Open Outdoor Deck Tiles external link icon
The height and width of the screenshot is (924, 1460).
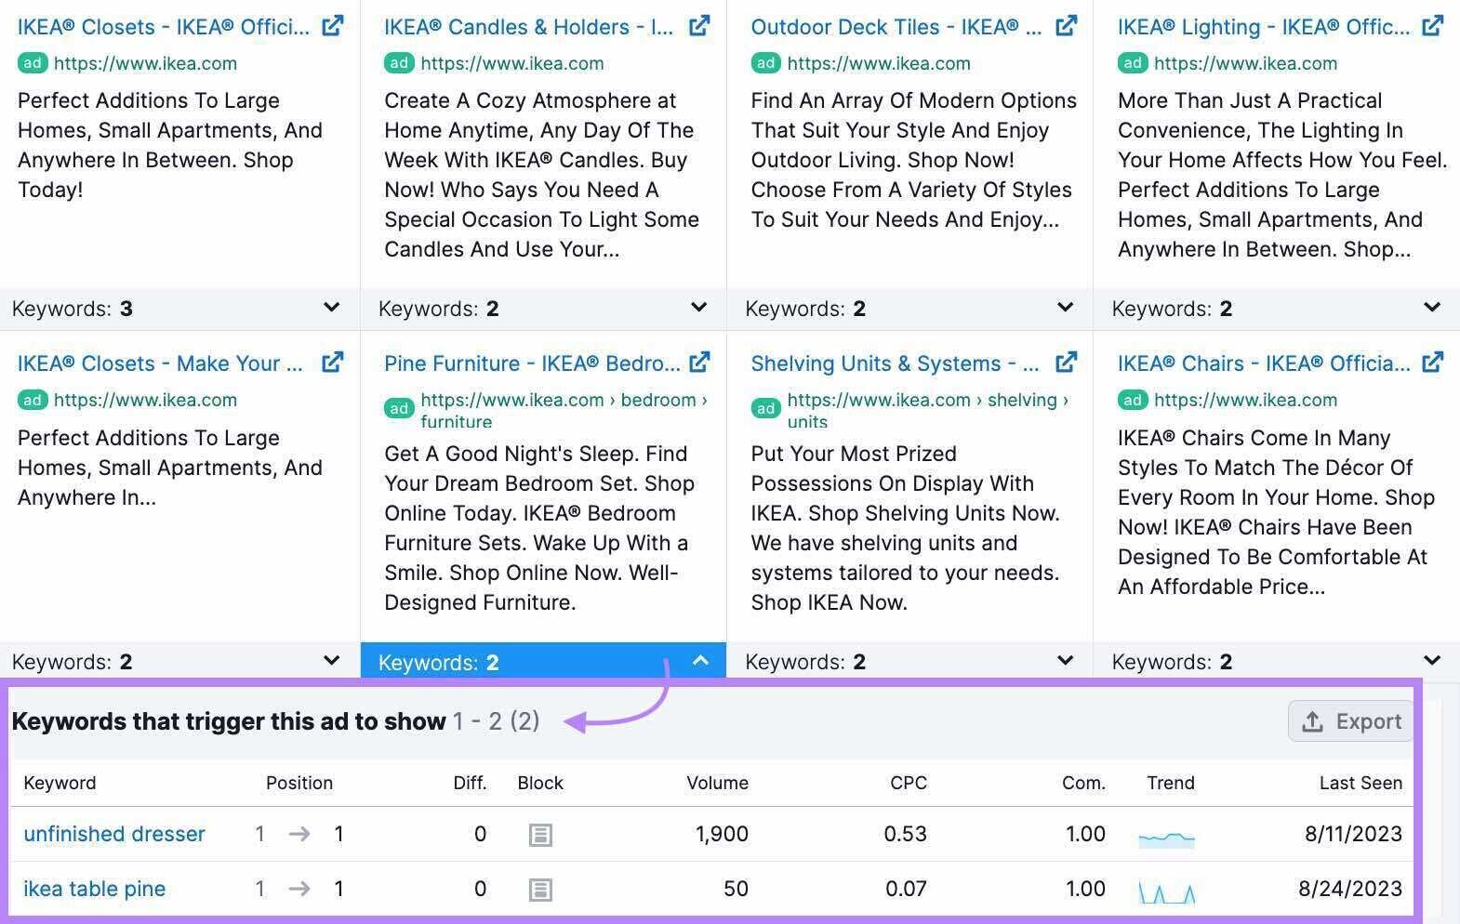1066,26
